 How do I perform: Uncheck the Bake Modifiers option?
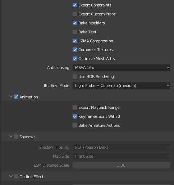[75, 23]
